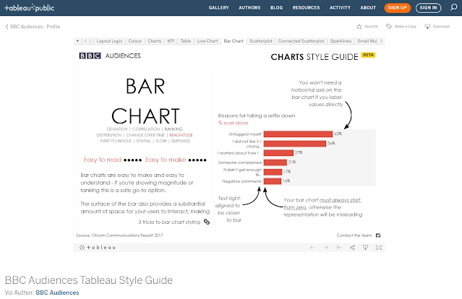Image resolution: width=462 pixels, height=299 pixels.
Task: Click the Share icon in the viz toolbar
Action: click(x=352, y=248)
